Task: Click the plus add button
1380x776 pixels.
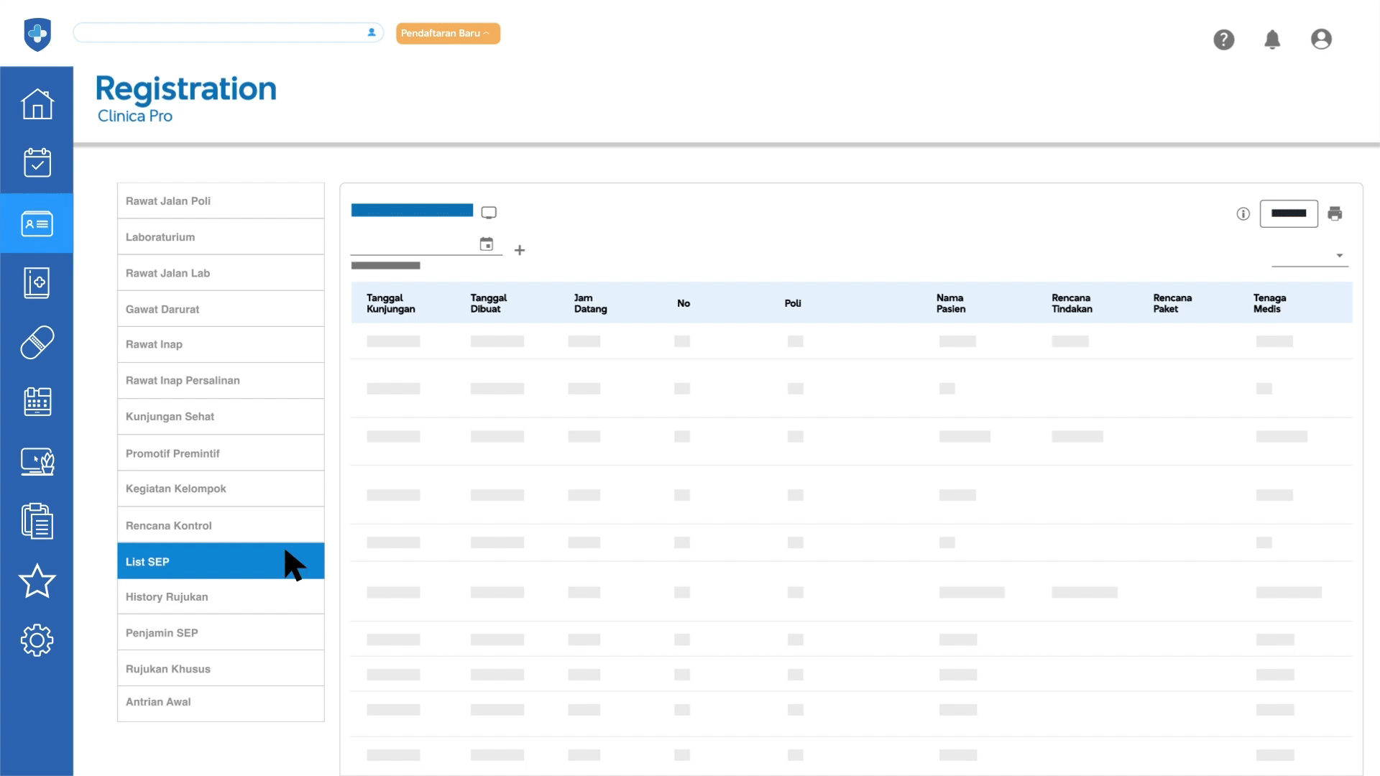Action: click(520, 250)
